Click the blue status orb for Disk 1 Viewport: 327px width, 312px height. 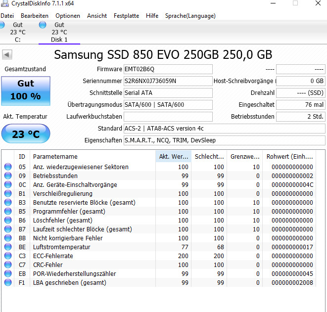(x=43, y=25)
